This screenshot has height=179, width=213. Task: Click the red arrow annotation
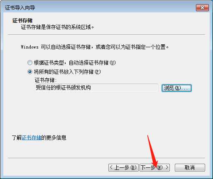152,151
